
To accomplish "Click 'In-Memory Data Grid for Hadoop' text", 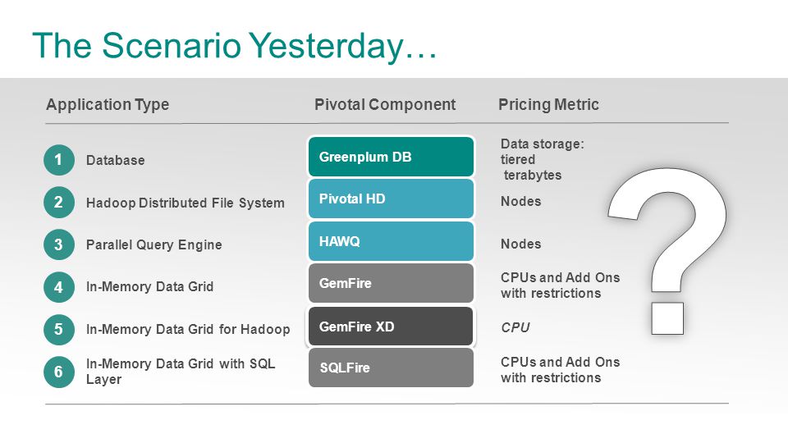I will pos(188,330).
